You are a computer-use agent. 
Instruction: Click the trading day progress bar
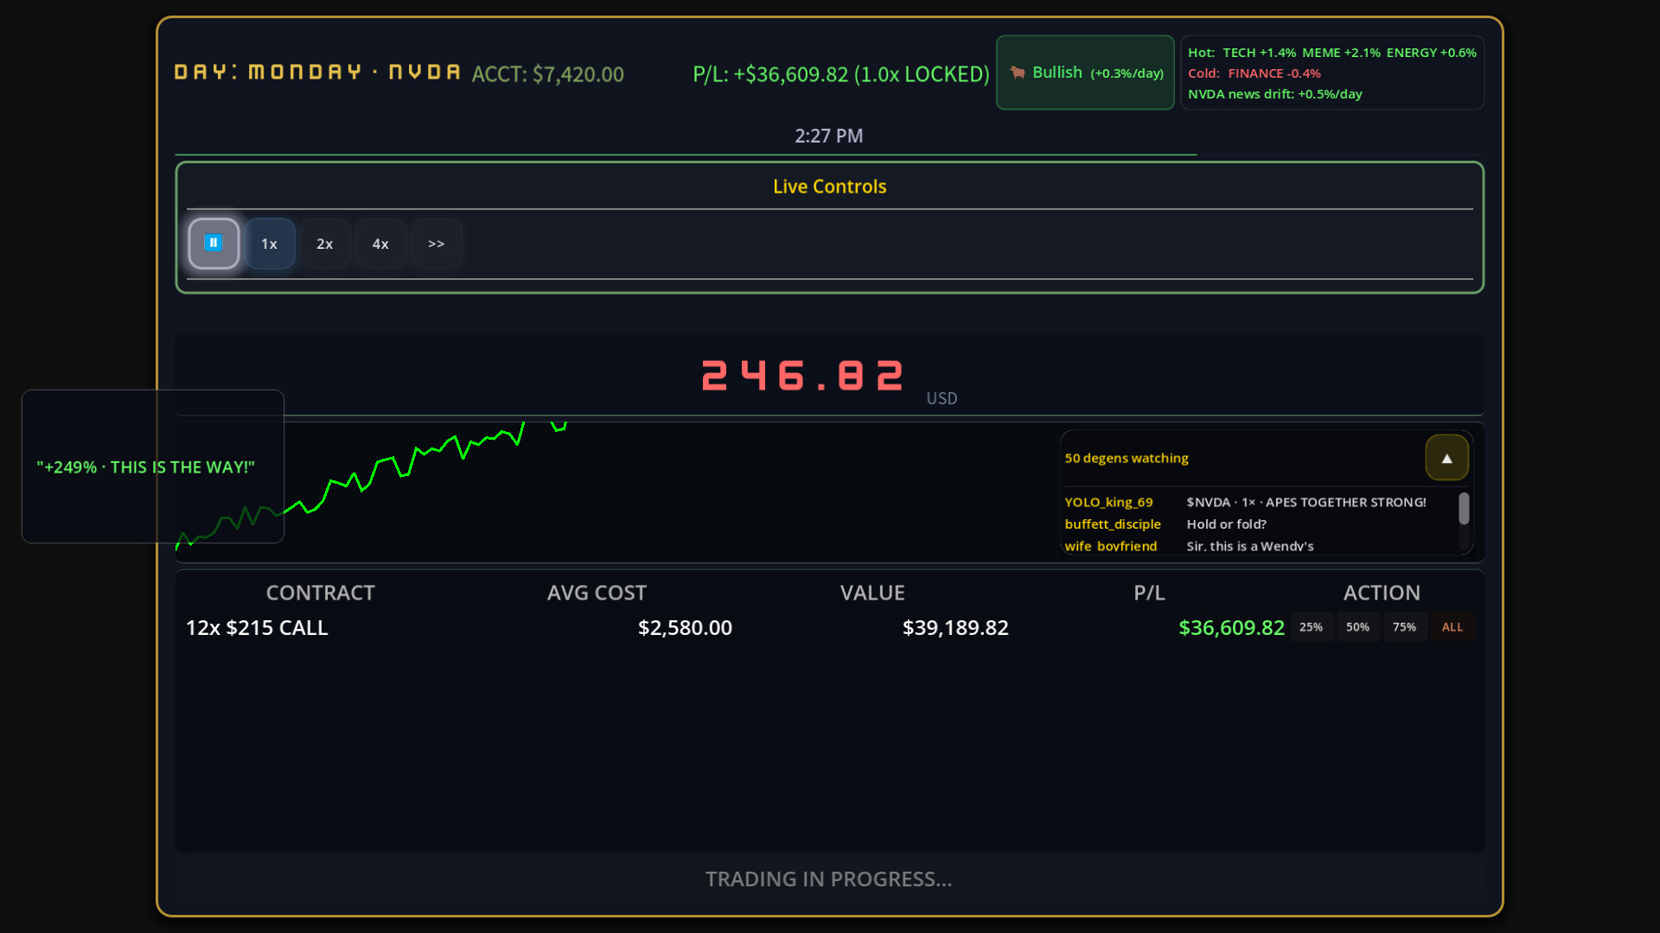click(x=829, y=155)
